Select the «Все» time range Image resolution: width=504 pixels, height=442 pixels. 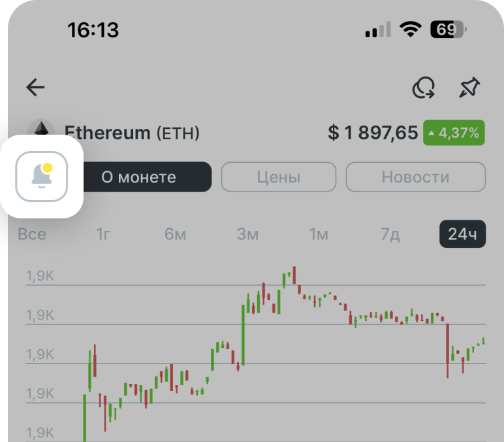pyautogui.click(x=32, y=234)
